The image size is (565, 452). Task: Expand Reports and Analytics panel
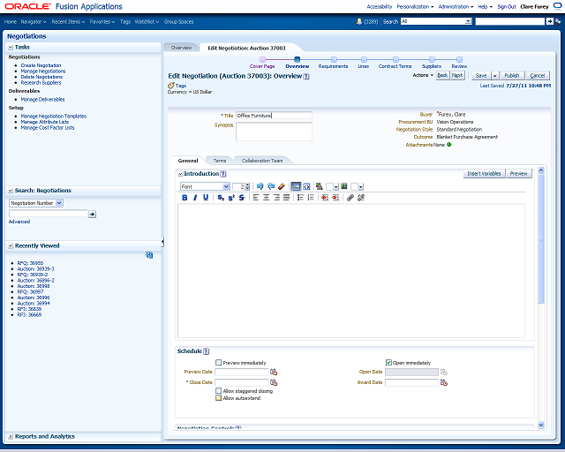pyautogui.click(x=11, y=436)
